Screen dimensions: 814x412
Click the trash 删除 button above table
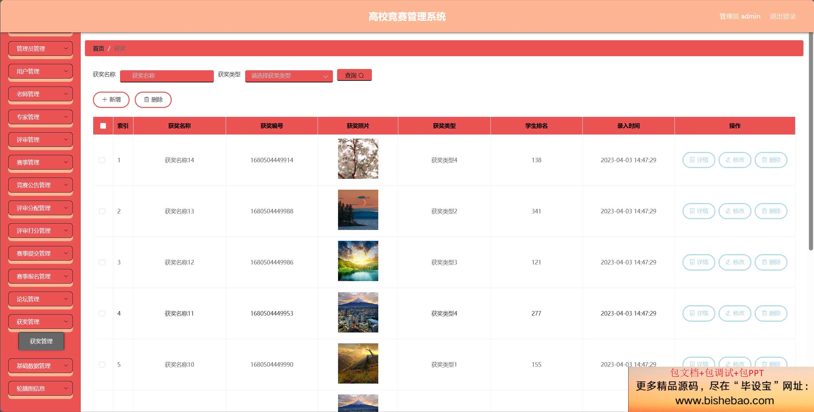tap(153, 100)
